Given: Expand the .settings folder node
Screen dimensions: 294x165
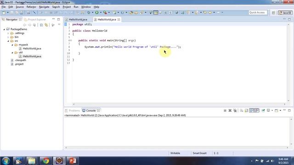Looking at the screenshot, I should pos(8,33).
